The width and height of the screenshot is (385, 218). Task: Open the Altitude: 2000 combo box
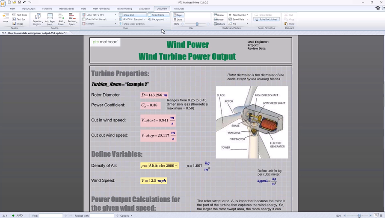pos(163,166)
